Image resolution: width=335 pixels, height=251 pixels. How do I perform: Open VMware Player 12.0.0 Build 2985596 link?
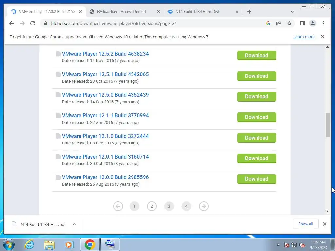[105, 177]
